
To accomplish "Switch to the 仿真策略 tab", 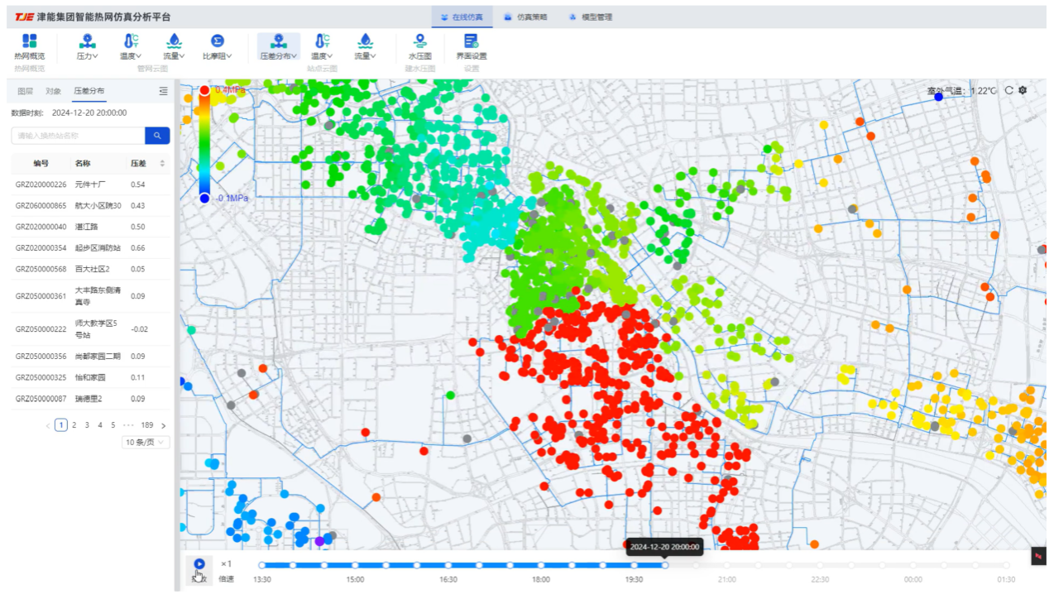I will tap(524, 17).
